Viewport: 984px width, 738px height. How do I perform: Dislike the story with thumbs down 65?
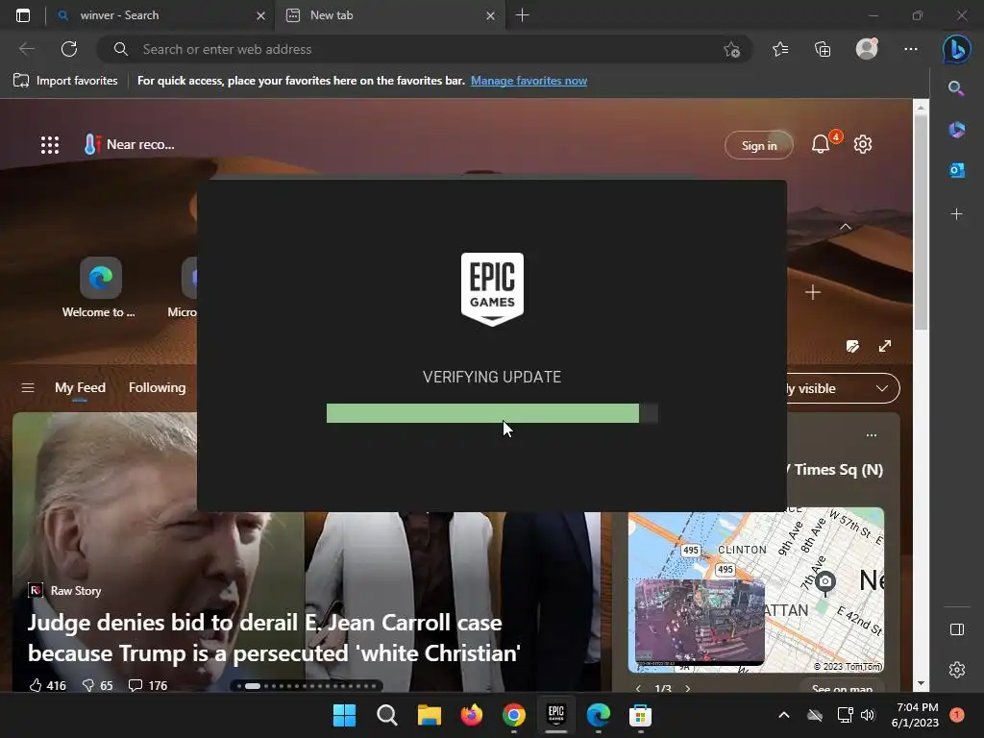point(98,685)
